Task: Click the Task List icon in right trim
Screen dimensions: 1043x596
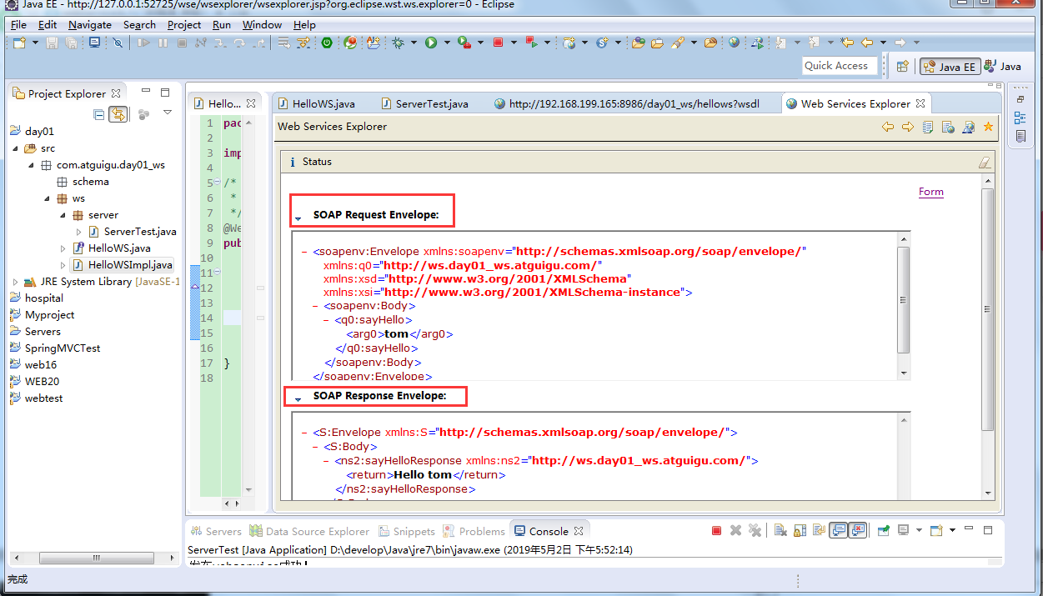Action: 1020,136
